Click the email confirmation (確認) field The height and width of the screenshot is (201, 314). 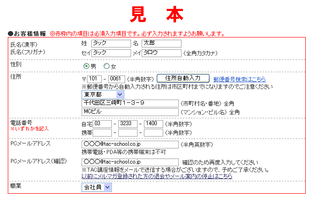coord(130,162)
